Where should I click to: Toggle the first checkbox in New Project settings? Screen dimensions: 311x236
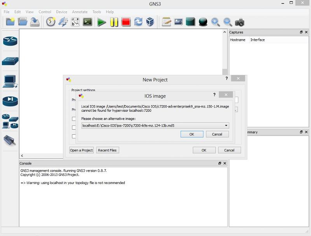pyautogui.click(x=74, y=119)
